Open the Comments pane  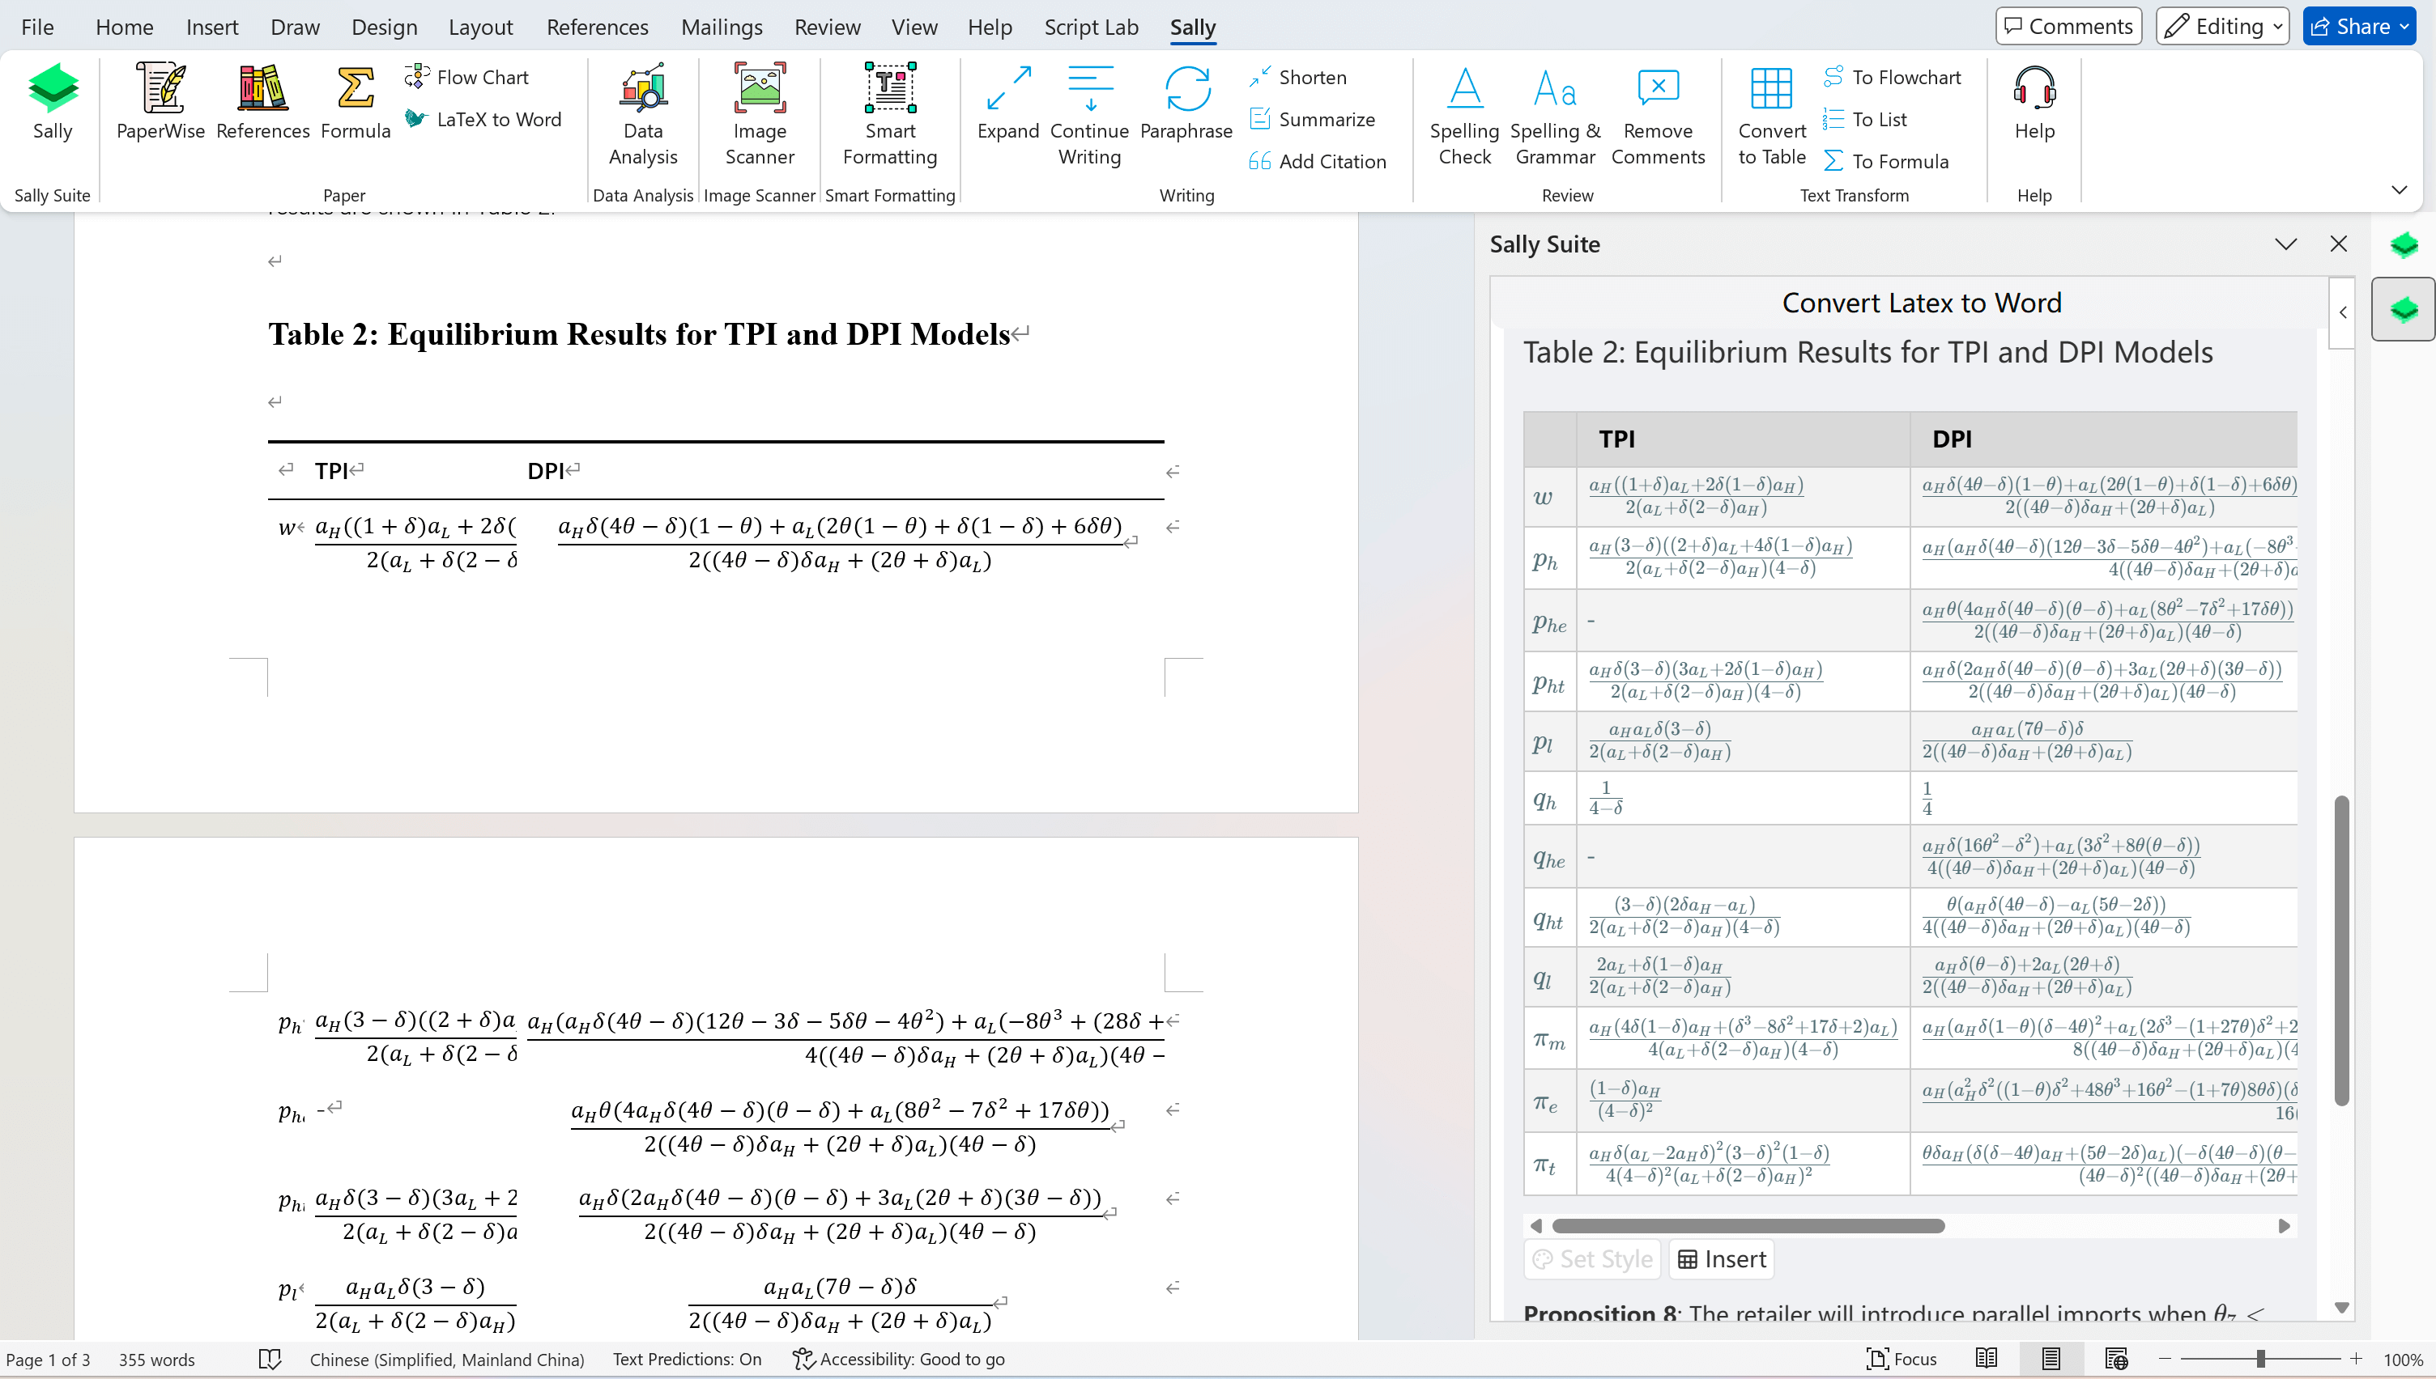tap(2068, 27)
